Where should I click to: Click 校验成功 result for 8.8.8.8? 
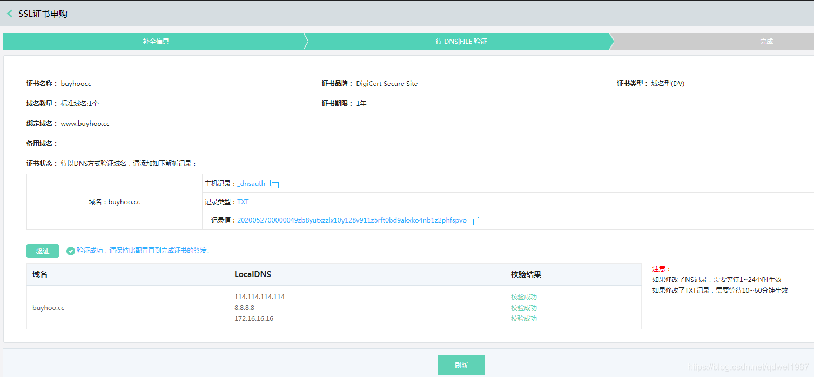[x=524, y=308]
